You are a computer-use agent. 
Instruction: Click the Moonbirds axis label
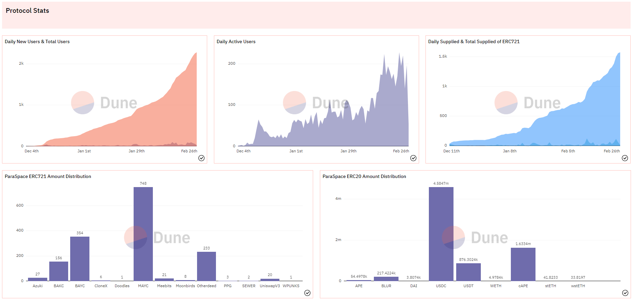[x=185, y=286]
